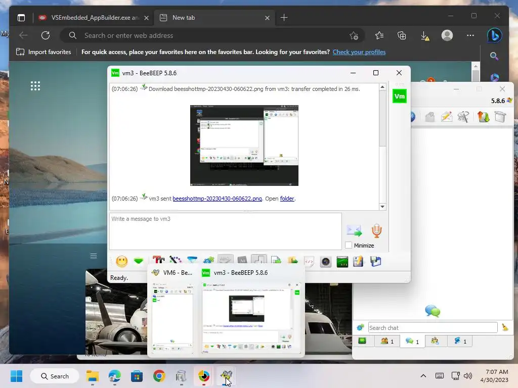Click the trash bin icon in VM6 window
This screenshot has height=388, width=518.
pos(500,117)
